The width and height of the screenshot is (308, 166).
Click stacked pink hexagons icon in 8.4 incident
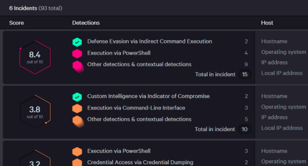pyautogui.click(x=78, y=67)
